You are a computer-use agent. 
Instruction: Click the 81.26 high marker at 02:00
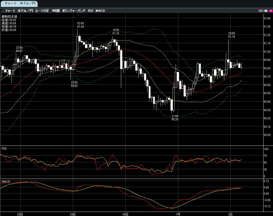tap(81, 27)
